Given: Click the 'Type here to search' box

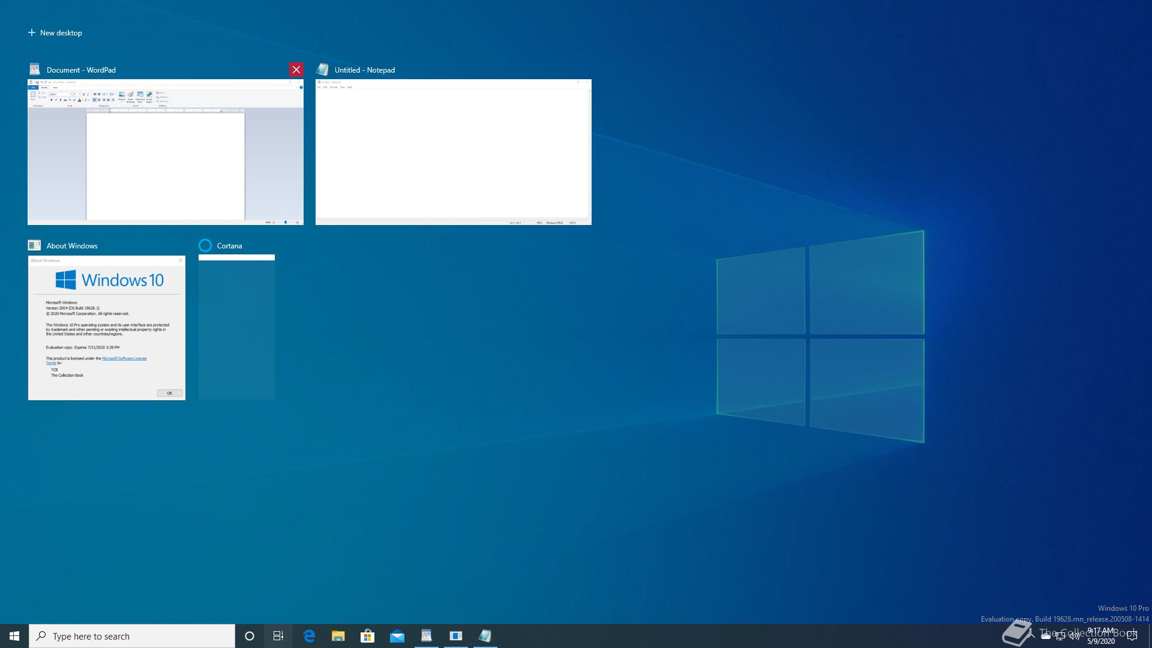Looking at the screenshot, I should [132, 636].
